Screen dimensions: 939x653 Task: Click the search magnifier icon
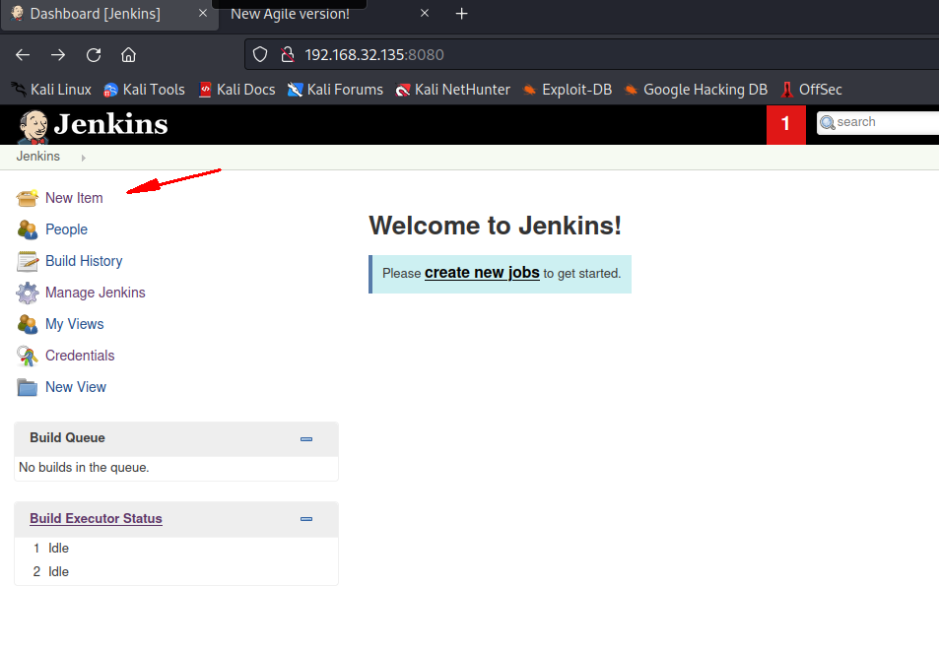tap(827, 123)
